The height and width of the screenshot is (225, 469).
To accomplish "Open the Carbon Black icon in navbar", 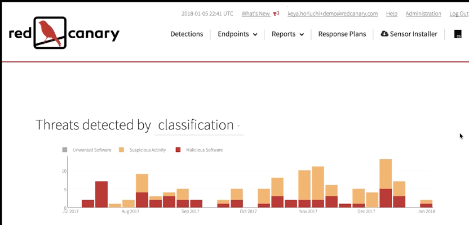I will (x=458, y=34).
